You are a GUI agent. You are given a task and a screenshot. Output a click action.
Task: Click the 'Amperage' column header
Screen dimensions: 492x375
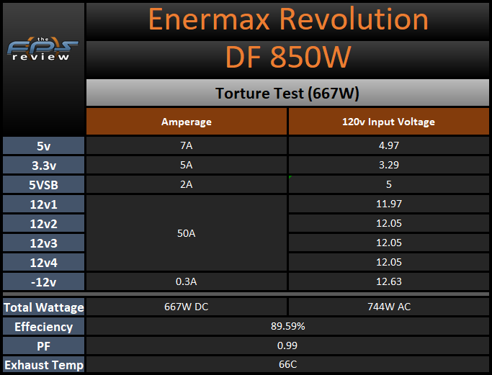[x=187, y=122]
